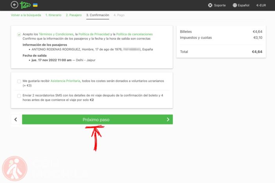
Task: Select the 4. Pago step
Action: click(119, 15)
